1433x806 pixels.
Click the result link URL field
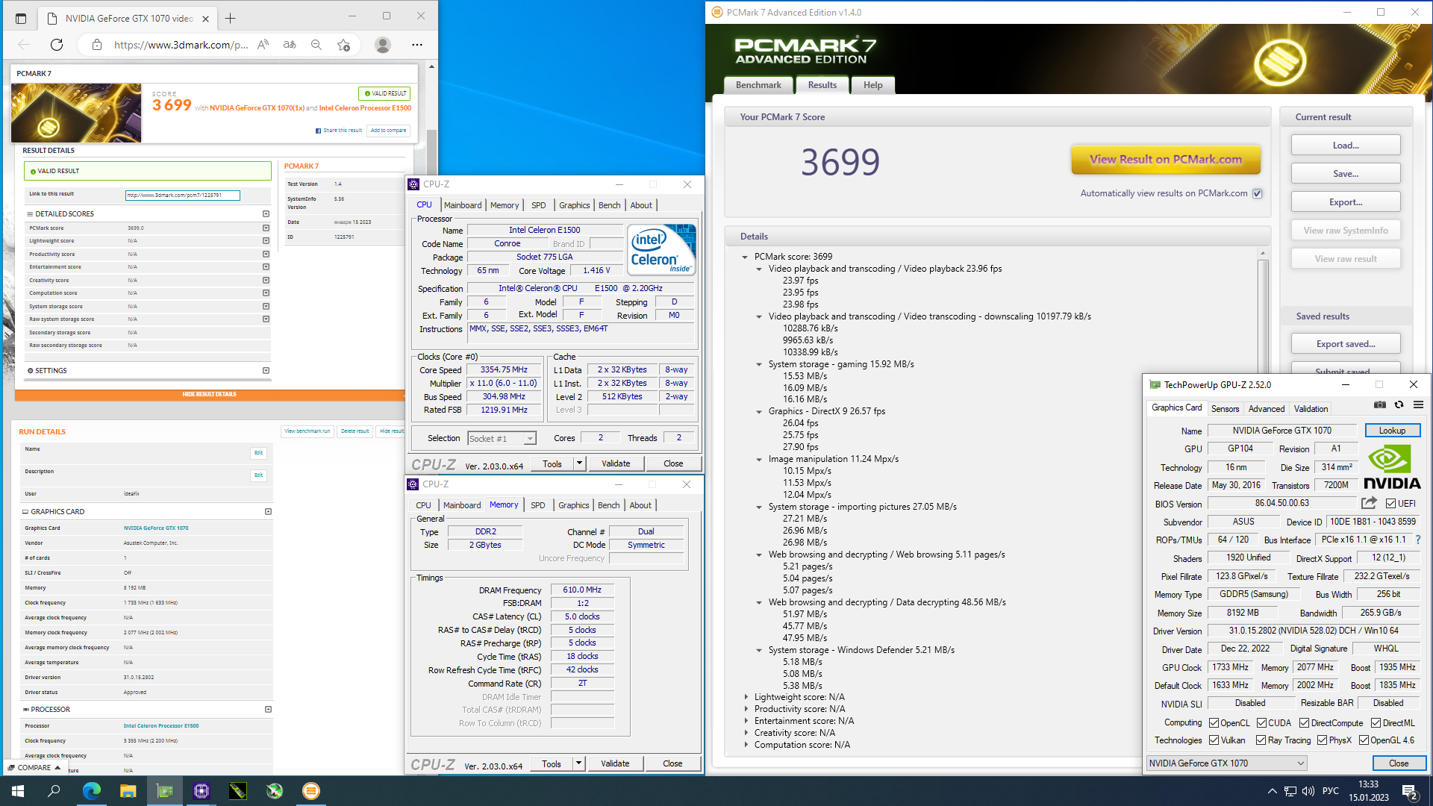click(x=183, y=196)
